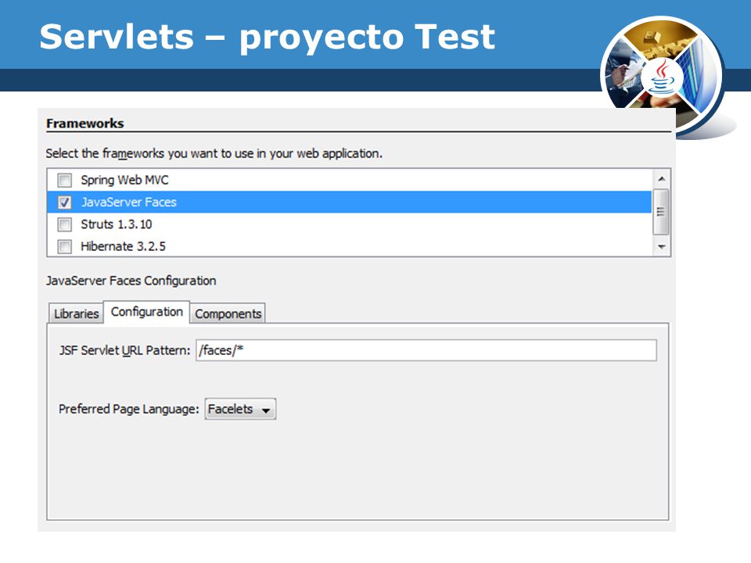Switch to the Components tab

pyautogui.click(x=228, y=314)
